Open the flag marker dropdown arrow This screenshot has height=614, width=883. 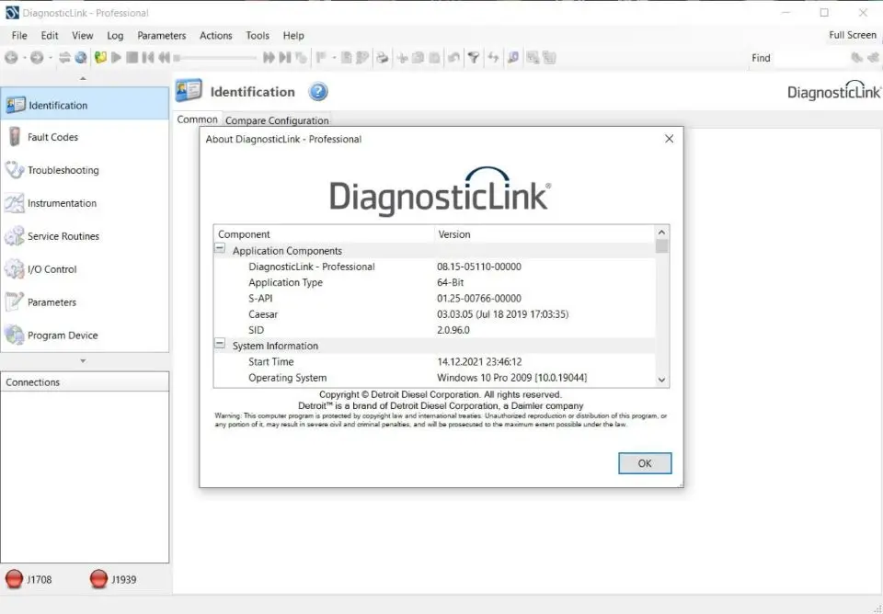(x=334, y=57)
